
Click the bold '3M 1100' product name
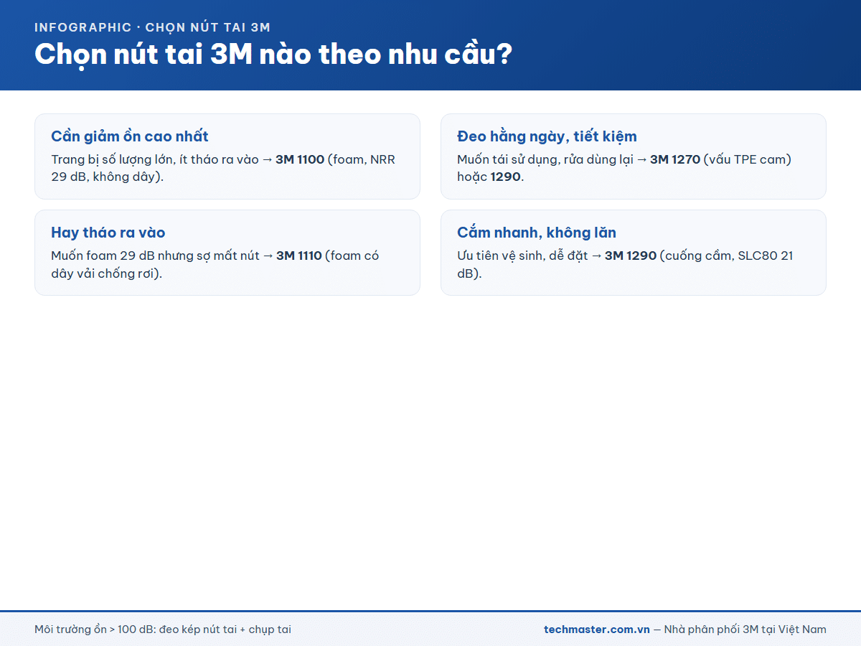point(300,159)
